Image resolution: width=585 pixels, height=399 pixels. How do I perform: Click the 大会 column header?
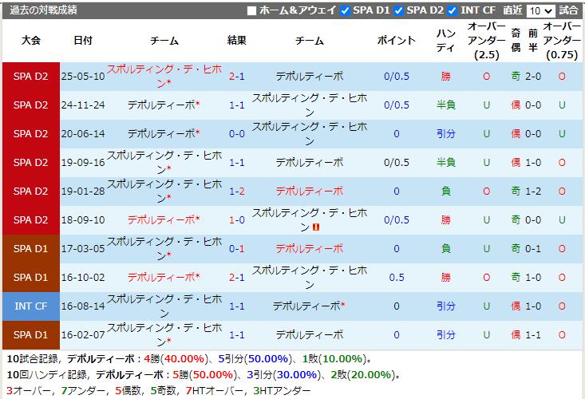(31, 40)
